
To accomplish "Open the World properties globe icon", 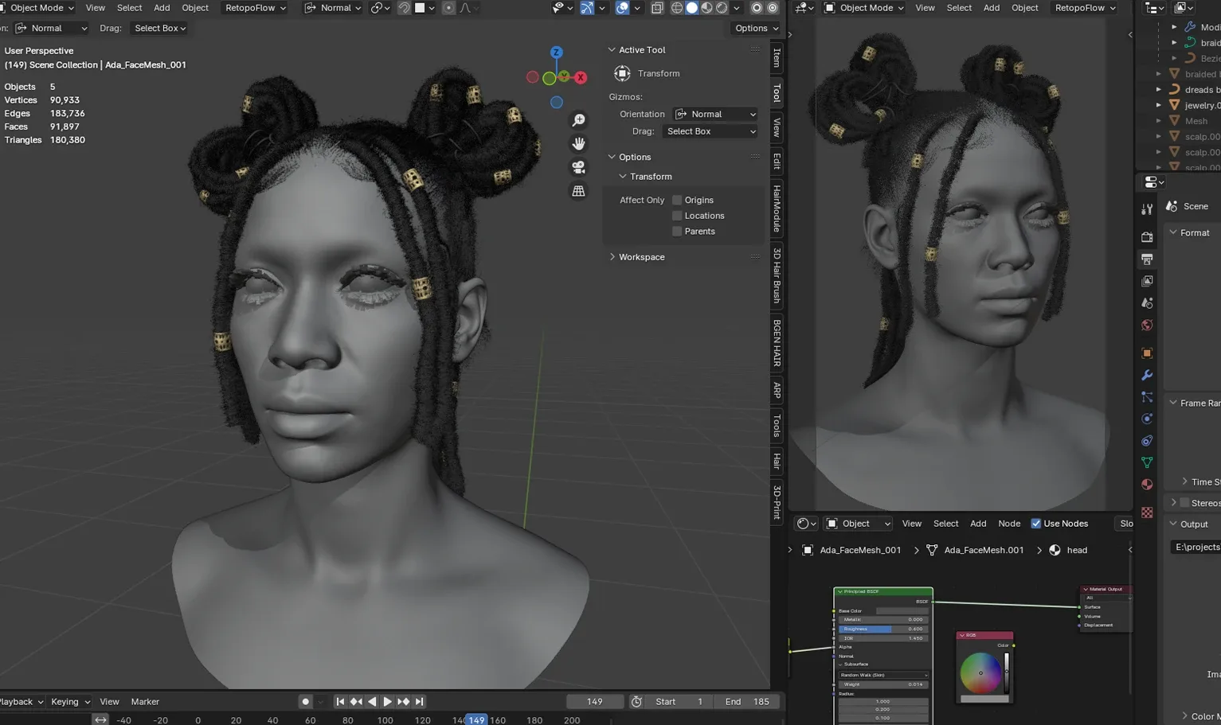I will [1147, 325].
